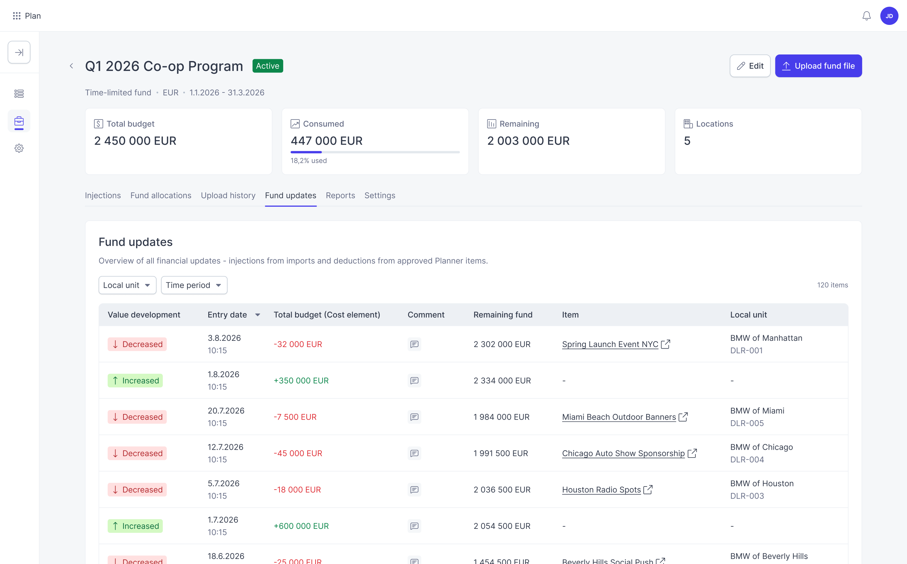This screenshot has height=564, width=907.
Task: Open comment for Spring Launch Event NYC row
Action: pos(414,344)
